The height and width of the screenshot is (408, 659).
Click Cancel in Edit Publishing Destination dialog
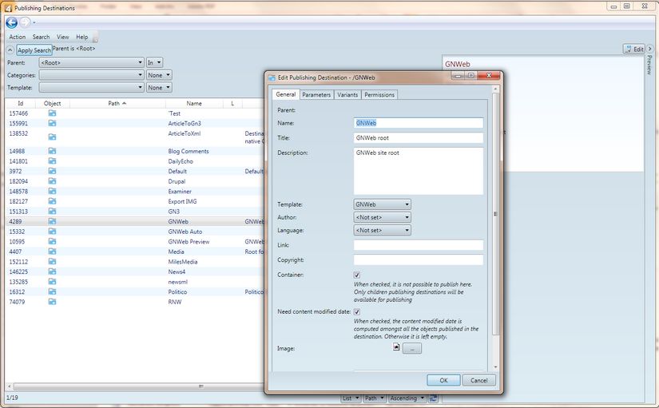pos(479,380)
